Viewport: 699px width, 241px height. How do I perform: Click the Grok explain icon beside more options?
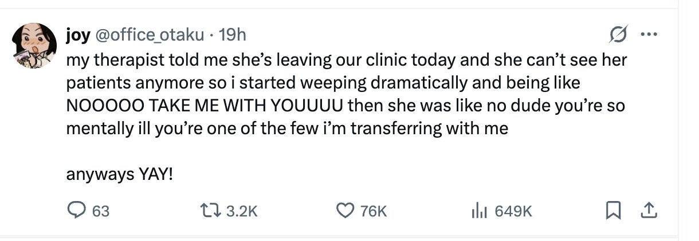coord(619,35)
